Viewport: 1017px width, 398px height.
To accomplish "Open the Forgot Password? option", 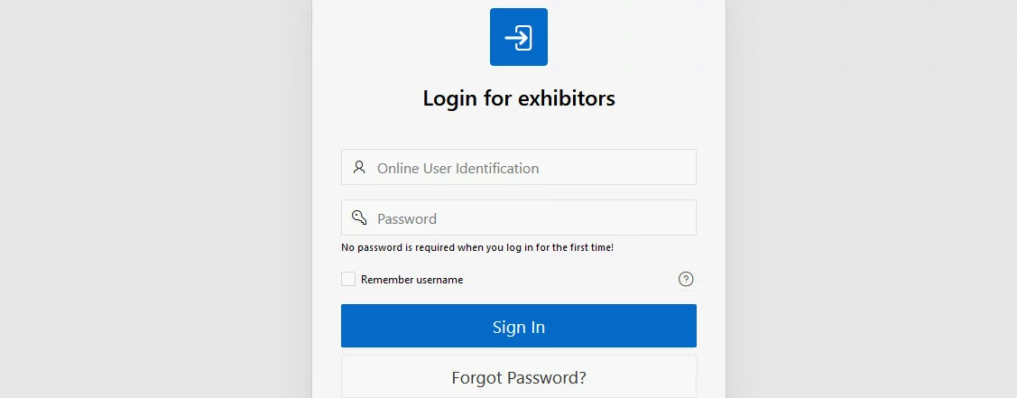I will coord(518,376).
